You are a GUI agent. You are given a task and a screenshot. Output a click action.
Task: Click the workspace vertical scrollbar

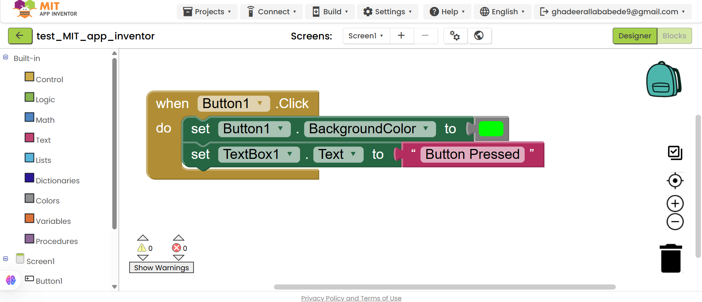click(698, 186)
